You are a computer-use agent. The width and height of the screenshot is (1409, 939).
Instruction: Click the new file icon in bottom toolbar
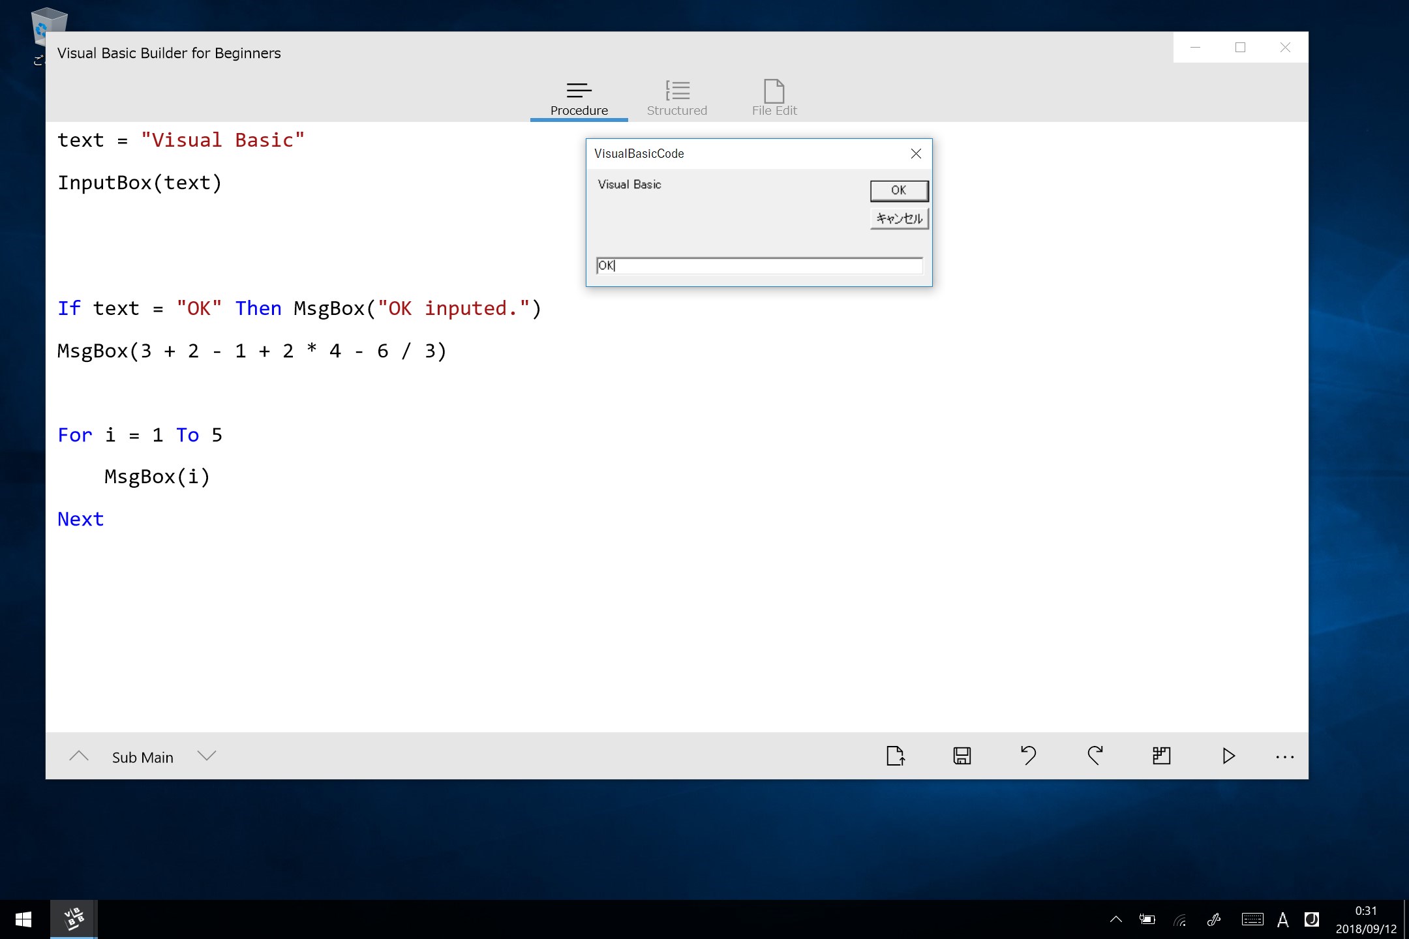point(896,756)
